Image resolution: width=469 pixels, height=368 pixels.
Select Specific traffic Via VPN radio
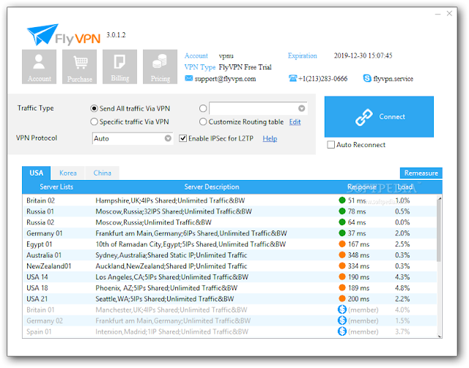point(94,122)
